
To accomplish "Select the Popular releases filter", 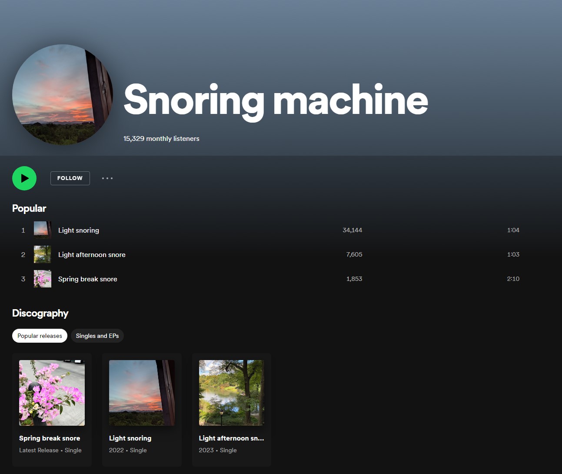I will coord(40,336).
